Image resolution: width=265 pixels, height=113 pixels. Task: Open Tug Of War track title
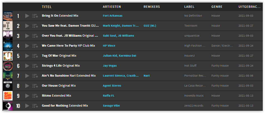click(50, 56)
